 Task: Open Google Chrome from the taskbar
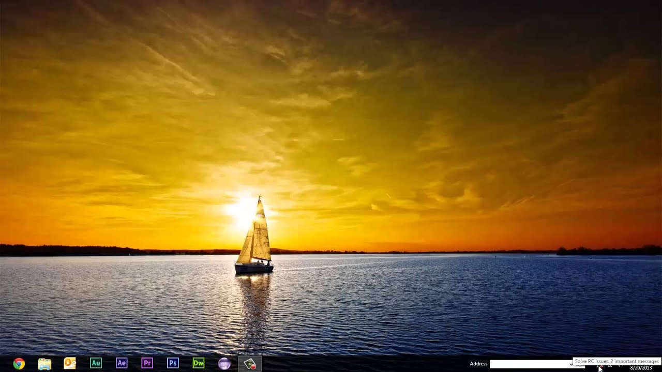tap(19, 364)
